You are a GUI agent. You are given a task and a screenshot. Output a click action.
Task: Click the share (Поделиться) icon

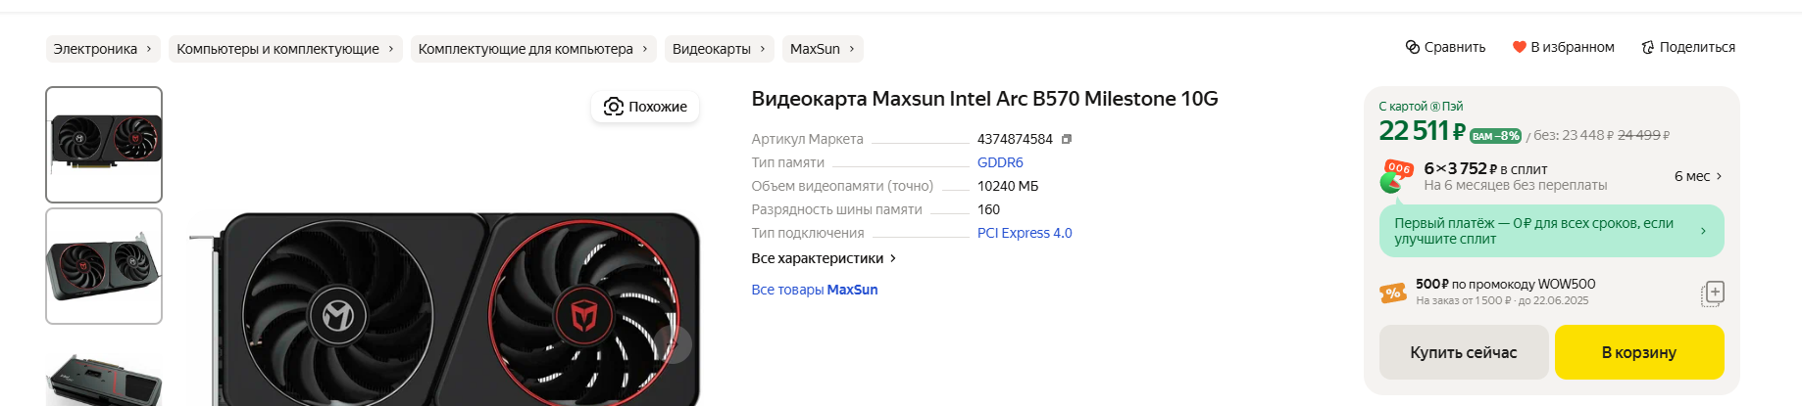(1648, 47)
